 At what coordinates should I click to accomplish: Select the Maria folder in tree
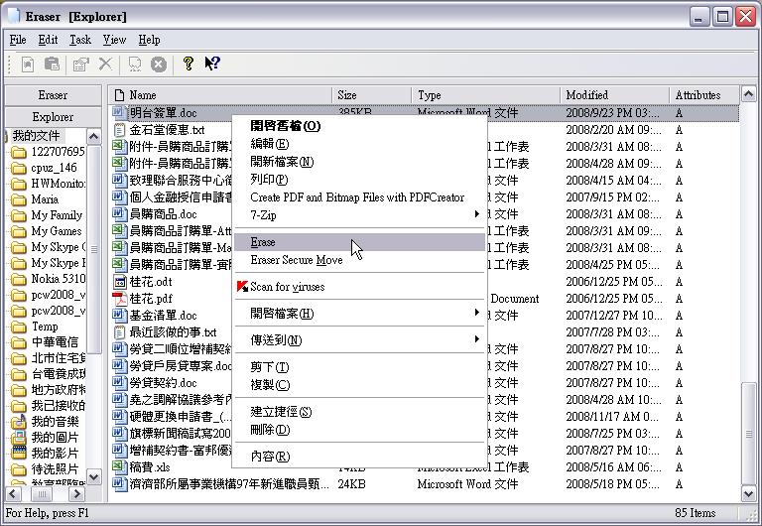(x=45, y=199)
